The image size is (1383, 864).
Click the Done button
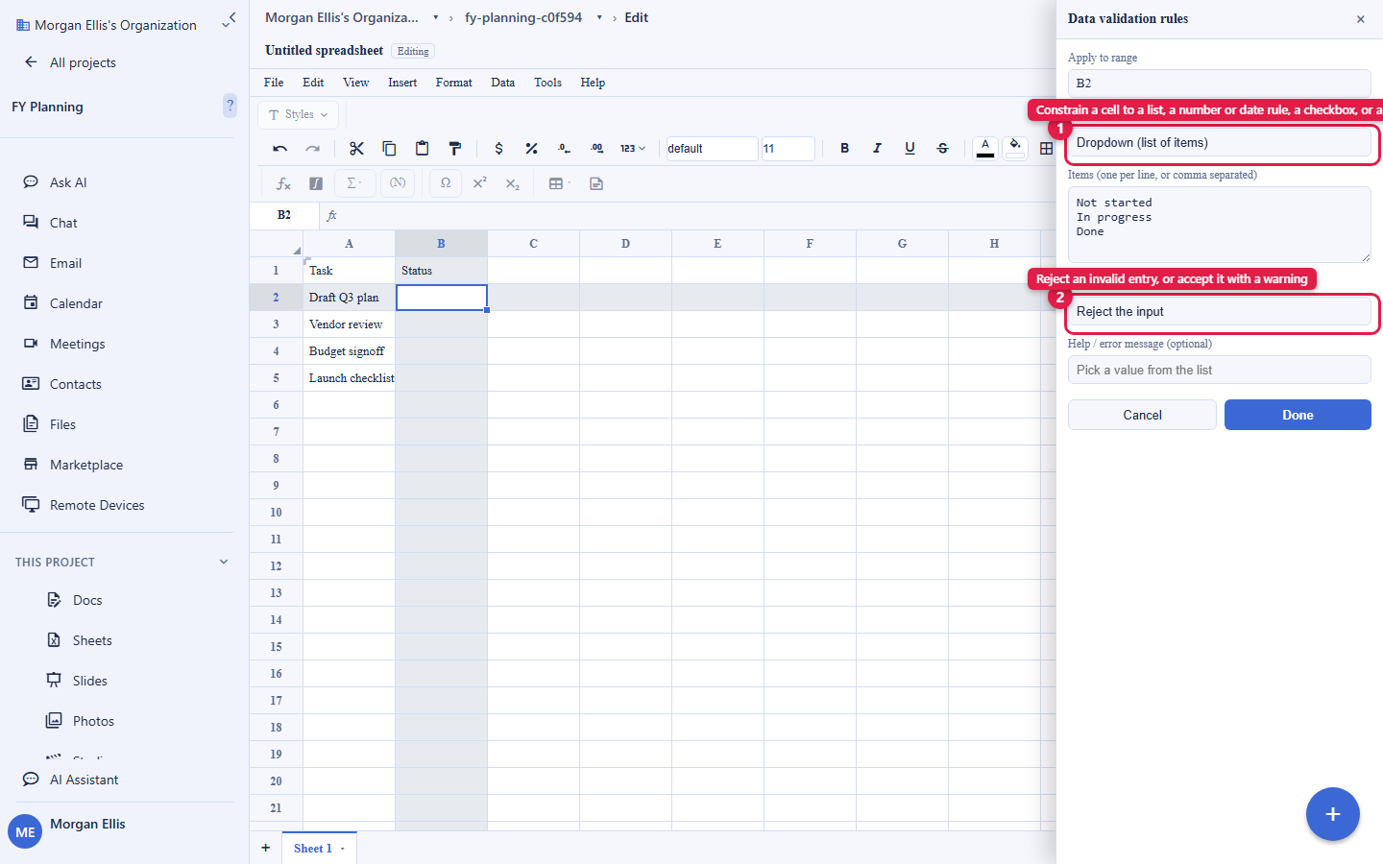tap(1298, 415)
